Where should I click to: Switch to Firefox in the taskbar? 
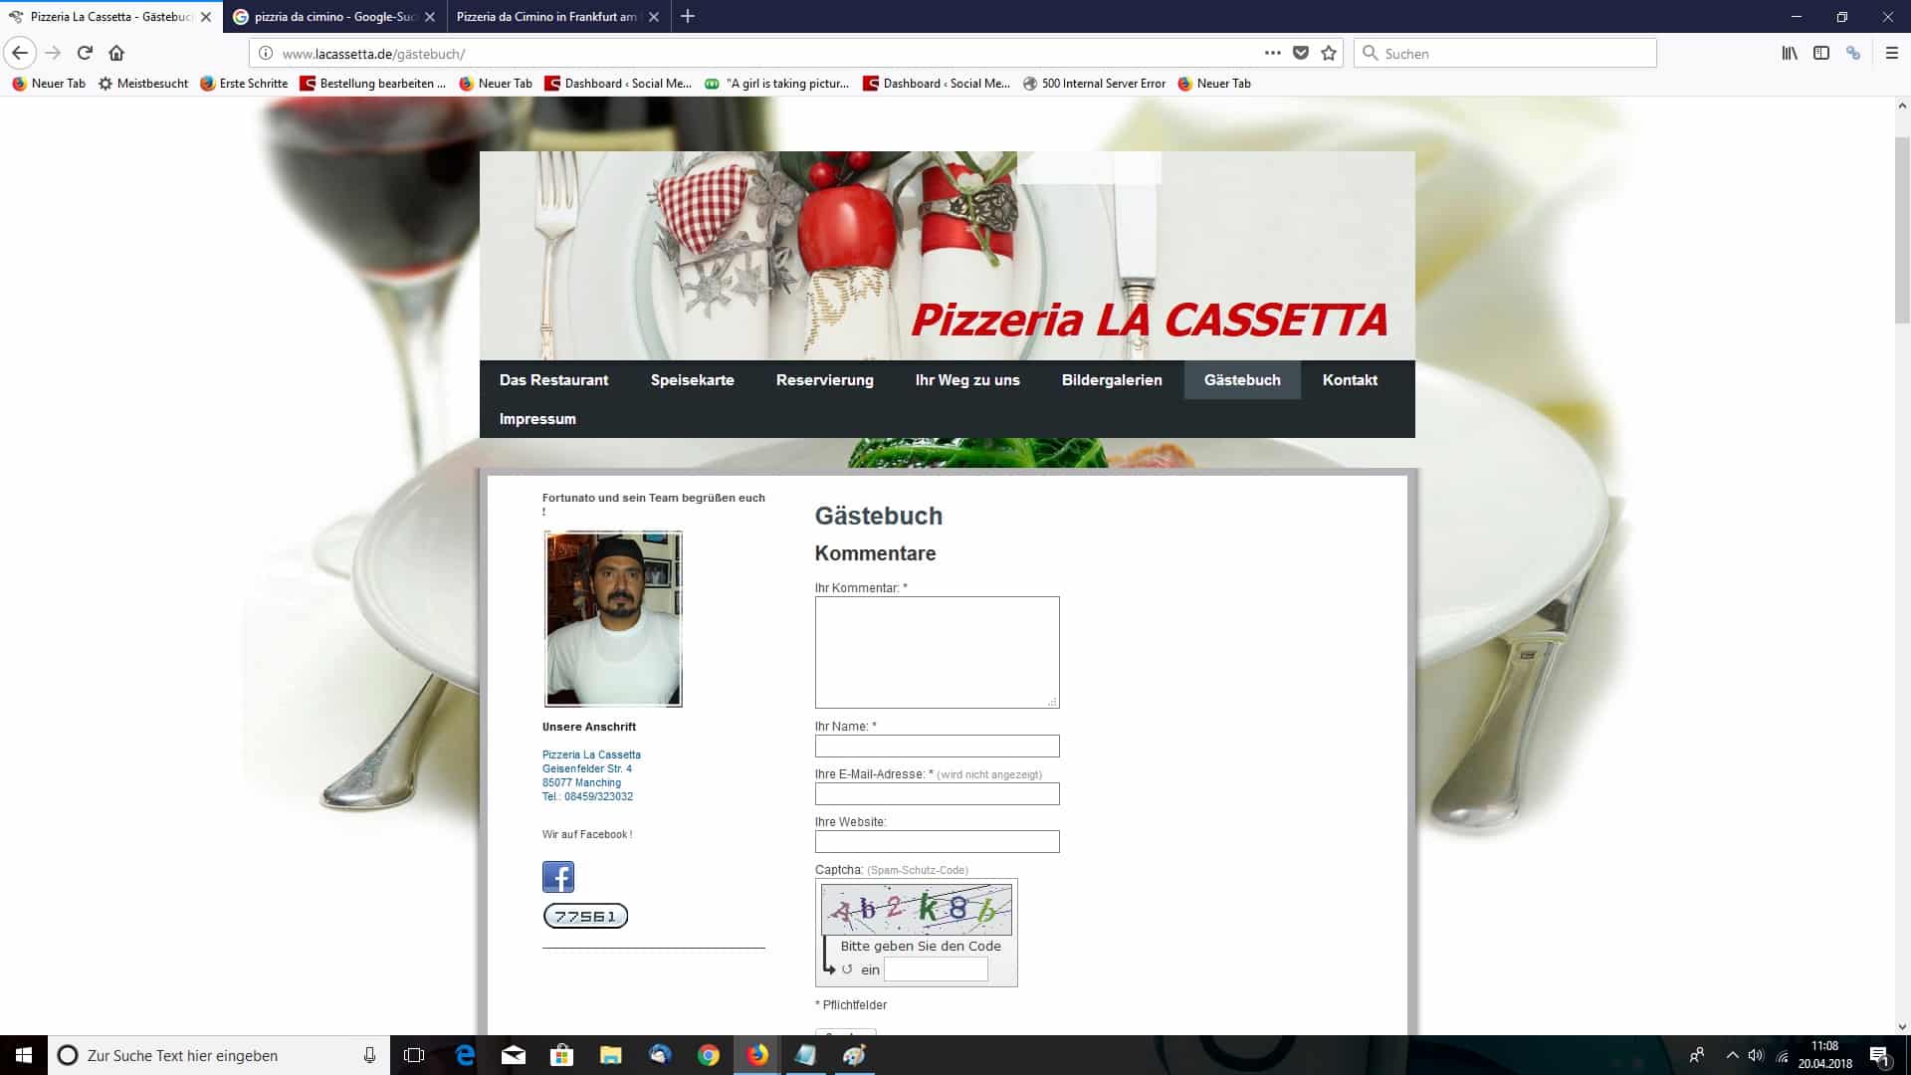tap(757, 1055)
